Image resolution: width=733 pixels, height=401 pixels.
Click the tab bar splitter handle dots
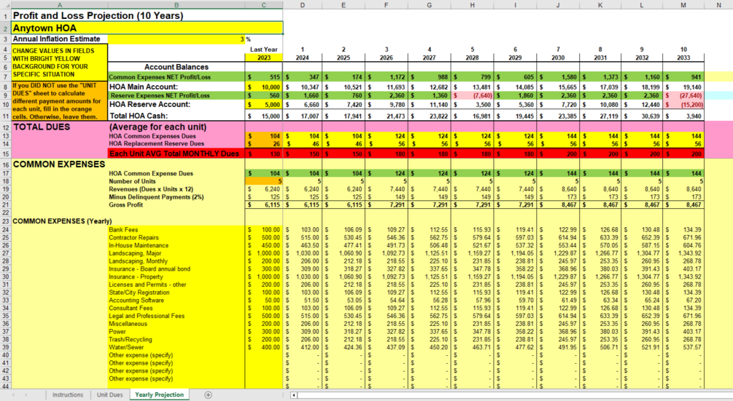click(284, 395)
